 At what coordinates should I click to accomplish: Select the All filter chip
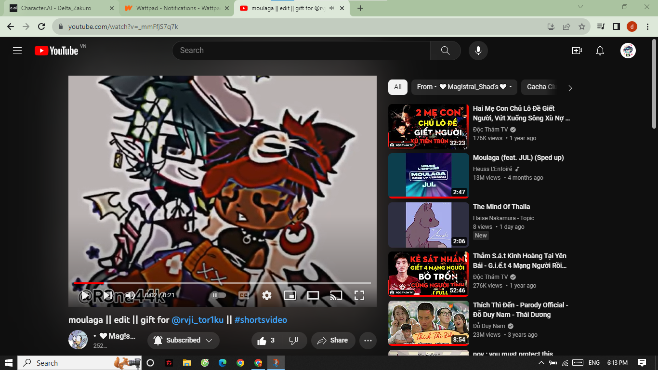click(398, 87)
